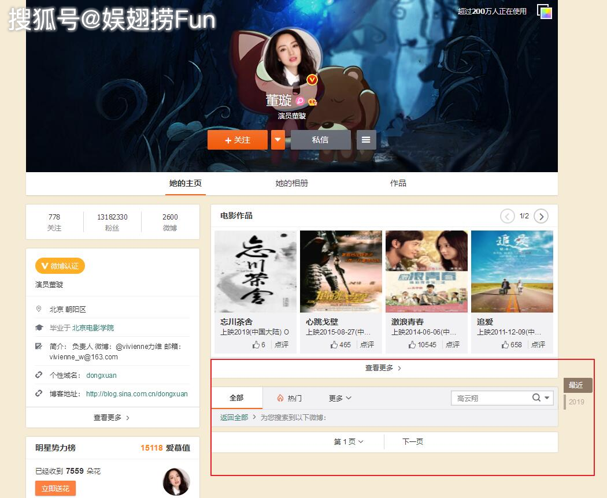Screen dimensions: 607x498
Task: Send a private message via 私信
Action: tap(320, 140)
